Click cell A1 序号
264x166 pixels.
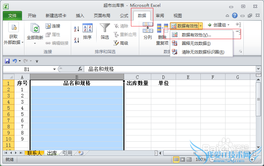click(22, 83)
